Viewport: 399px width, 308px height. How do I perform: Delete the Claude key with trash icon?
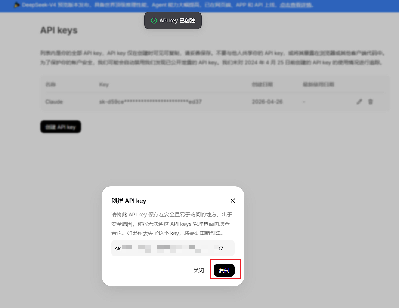tap(371, 102)
